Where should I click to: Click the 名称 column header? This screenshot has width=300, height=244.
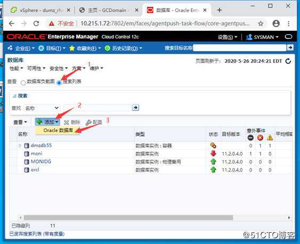click(x=23, y=134)
